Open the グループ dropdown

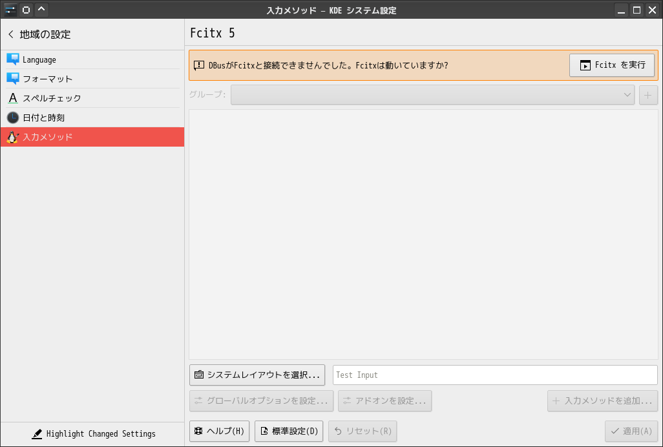(x=432, y=95)
